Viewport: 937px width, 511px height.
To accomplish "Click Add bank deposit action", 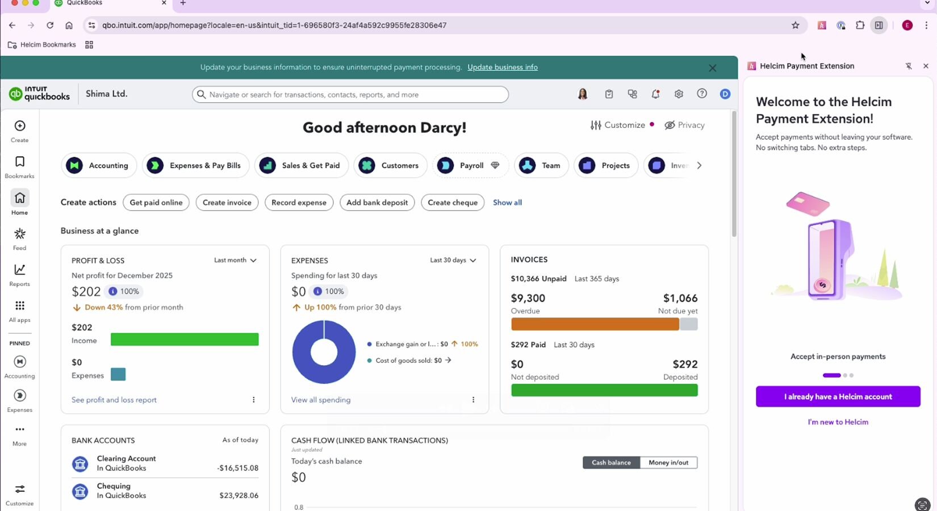I will pyautogui.click(x=377, y=203).
